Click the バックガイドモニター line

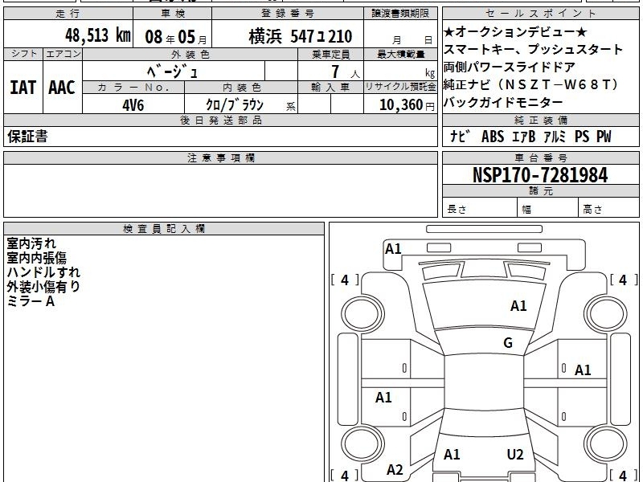coord(503,102)
